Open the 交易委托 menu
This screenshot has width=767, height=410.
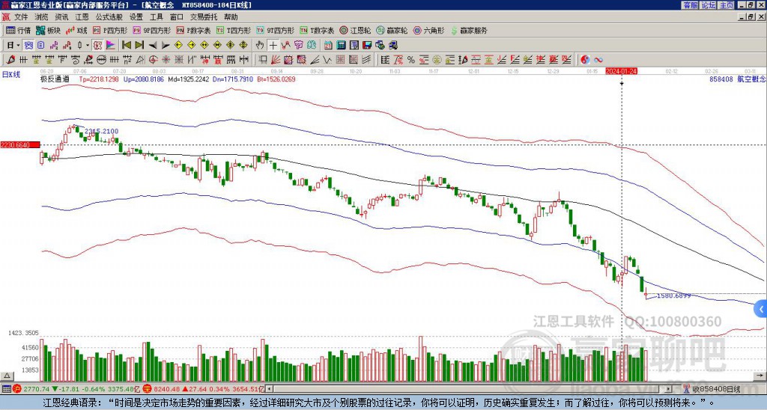(204, 17)
